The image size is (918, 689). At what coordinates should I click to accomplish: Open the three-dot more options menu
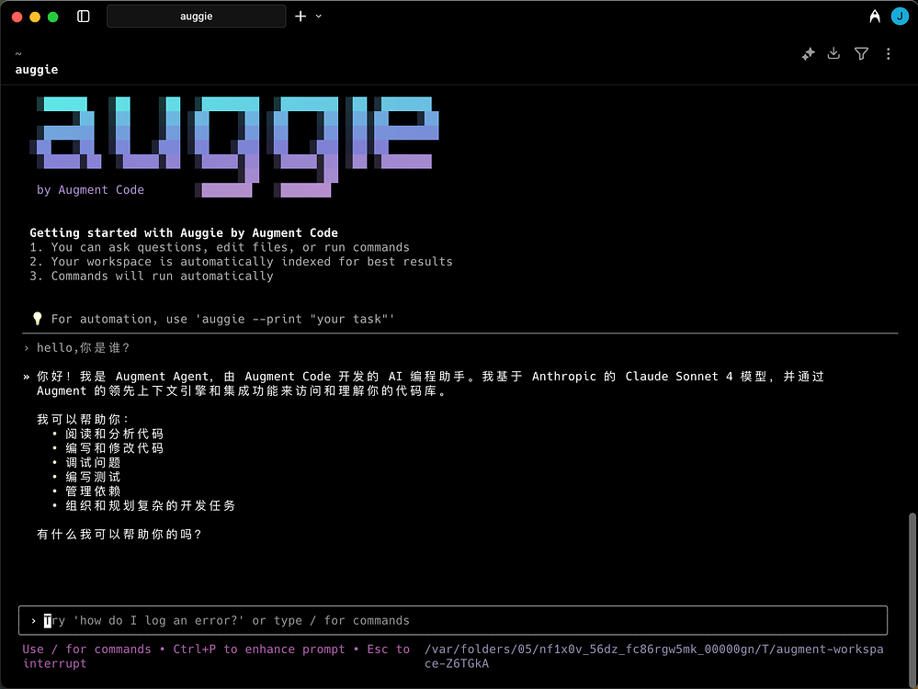pos(889,54)
